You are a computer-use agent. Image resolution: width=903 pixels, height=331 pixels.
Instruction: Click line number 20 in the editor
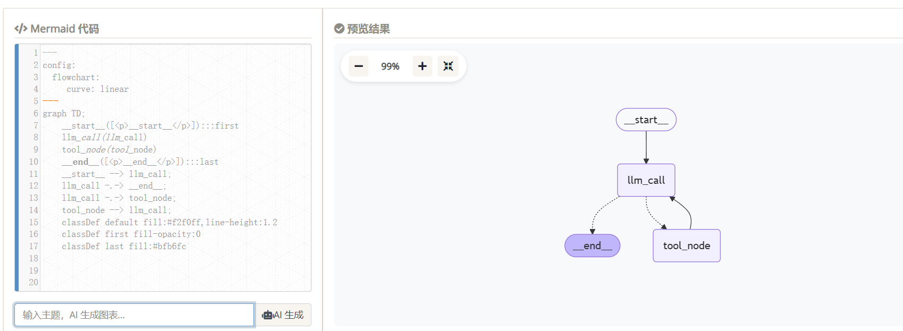[x=34, y=283]
